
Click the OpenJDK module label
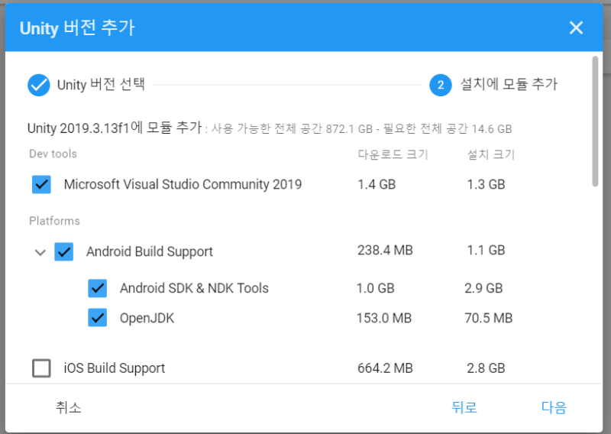147,318
